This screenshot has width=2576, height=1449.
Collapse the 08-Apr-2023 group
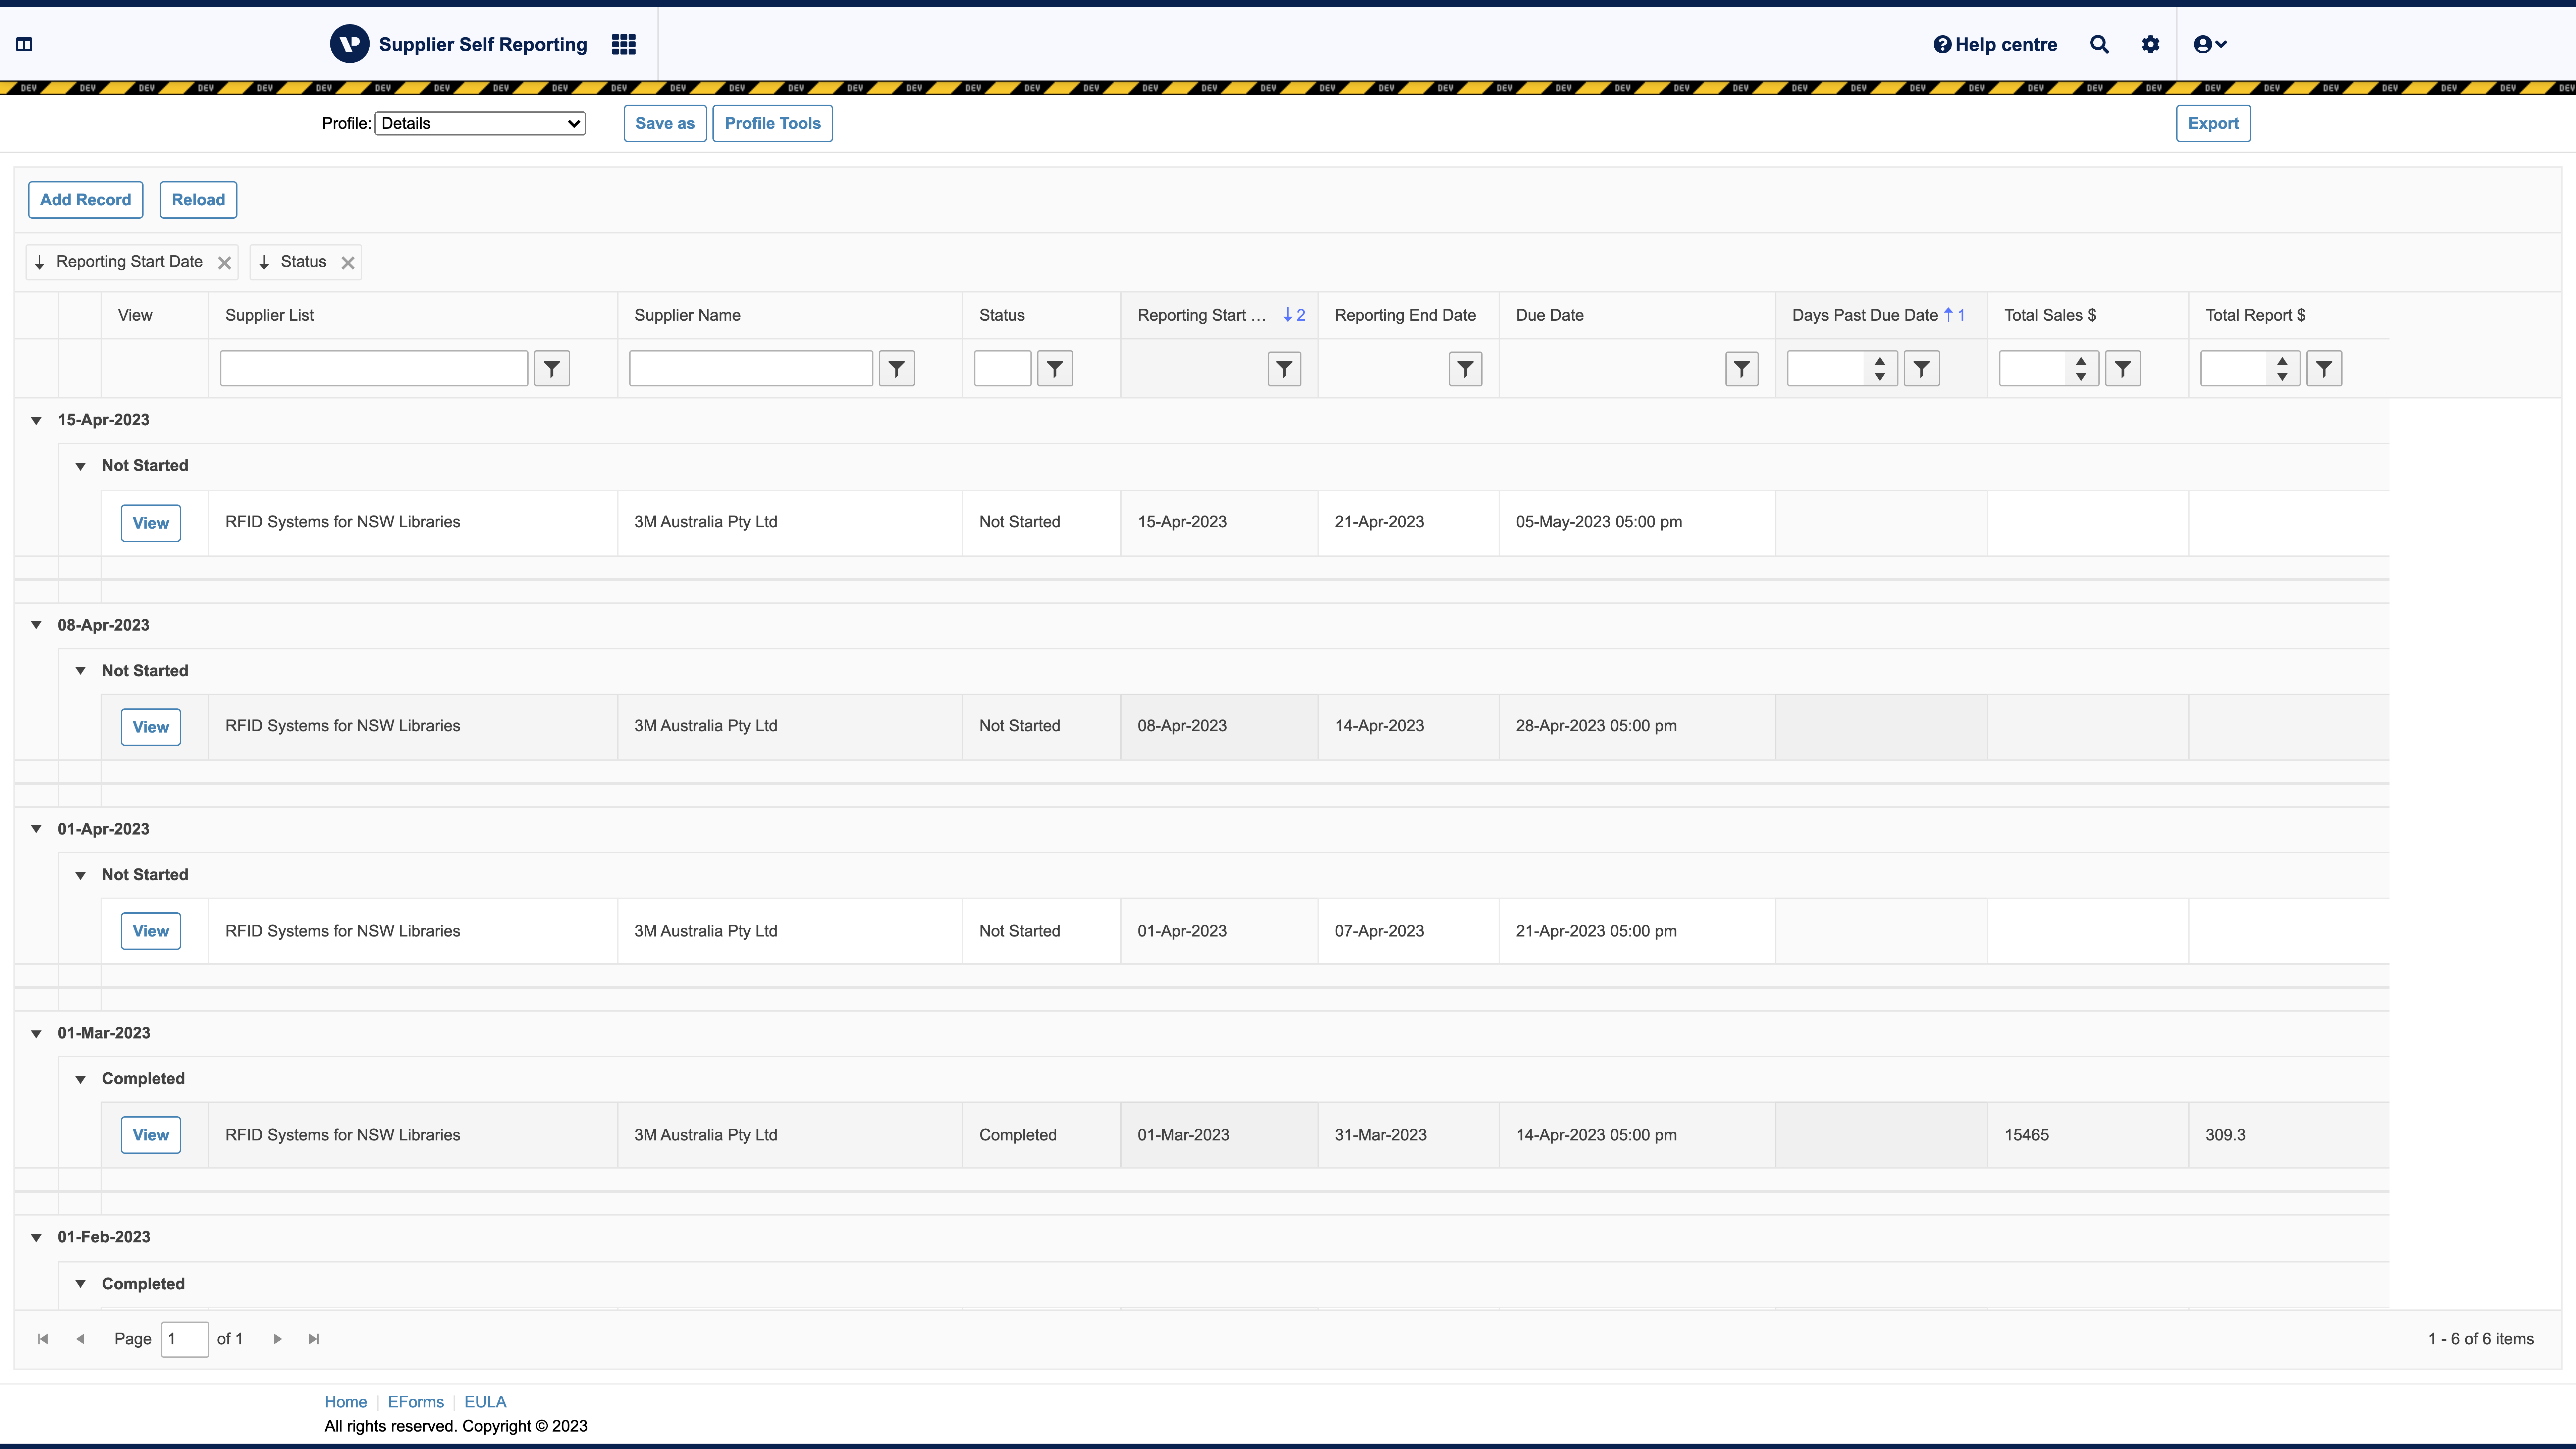click(x=36, y=625)
